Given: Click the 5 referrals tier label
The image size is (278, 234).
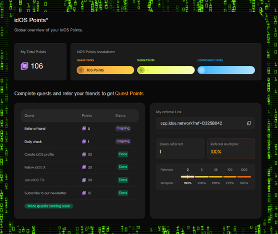Looking at the screenshot, I should click(202, 170).
